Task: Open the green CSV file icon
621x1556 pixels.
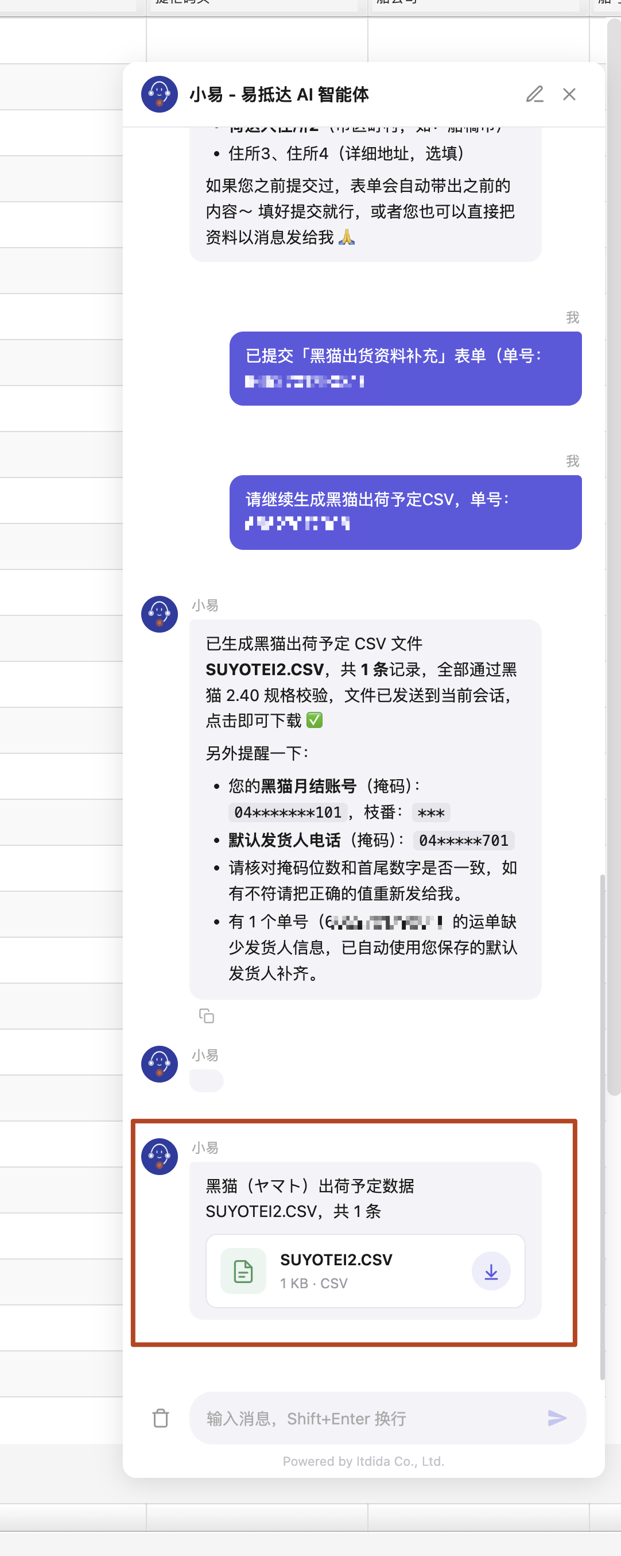Action: 243,1271
